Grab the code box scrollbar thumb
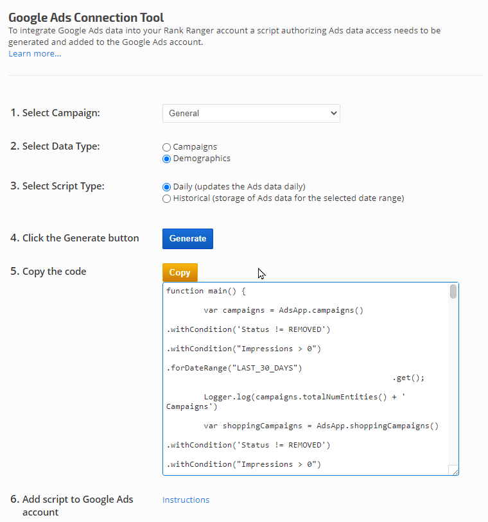Viewport: 488px width, 522px height. 453,292
